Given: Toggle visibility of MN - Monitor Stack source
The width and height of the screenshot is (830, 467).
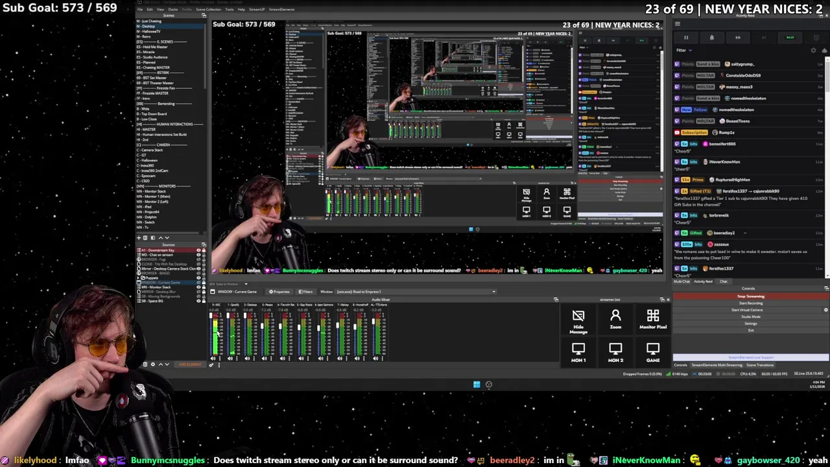Looking at the screenshot, I should coord(198,287).
